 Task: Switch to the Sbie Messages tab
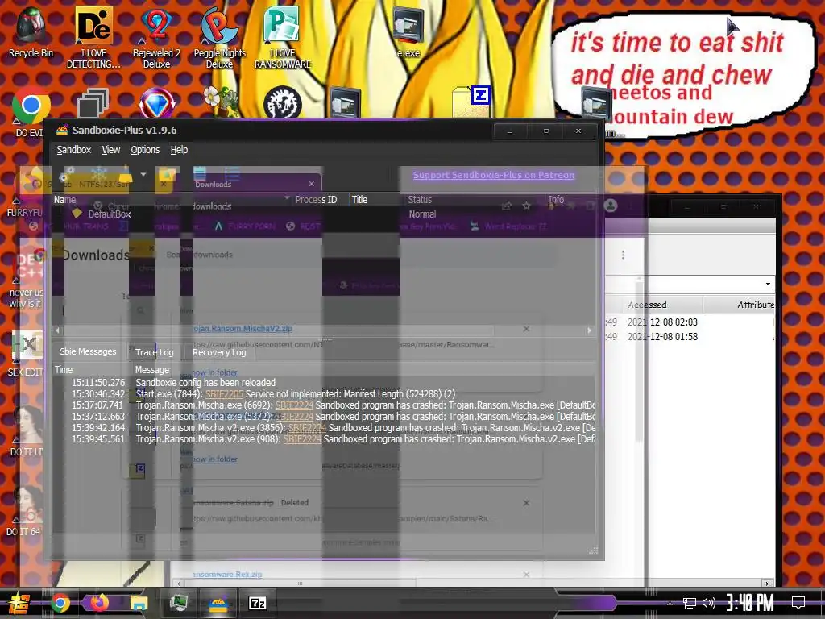[x=88, y=351]
